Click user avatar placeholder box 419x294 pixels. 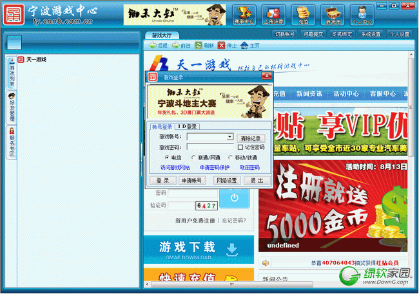tap(14, 42)
